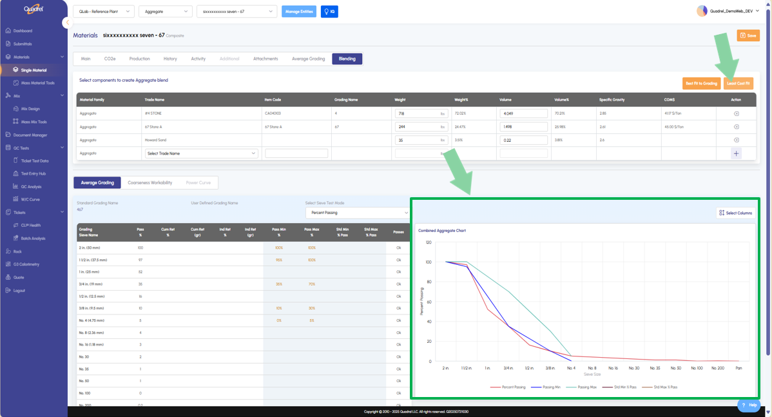This screenshot has height=417, width=772.
Task: Switch to the Average Grading top tab
Action: pos(308,59)
